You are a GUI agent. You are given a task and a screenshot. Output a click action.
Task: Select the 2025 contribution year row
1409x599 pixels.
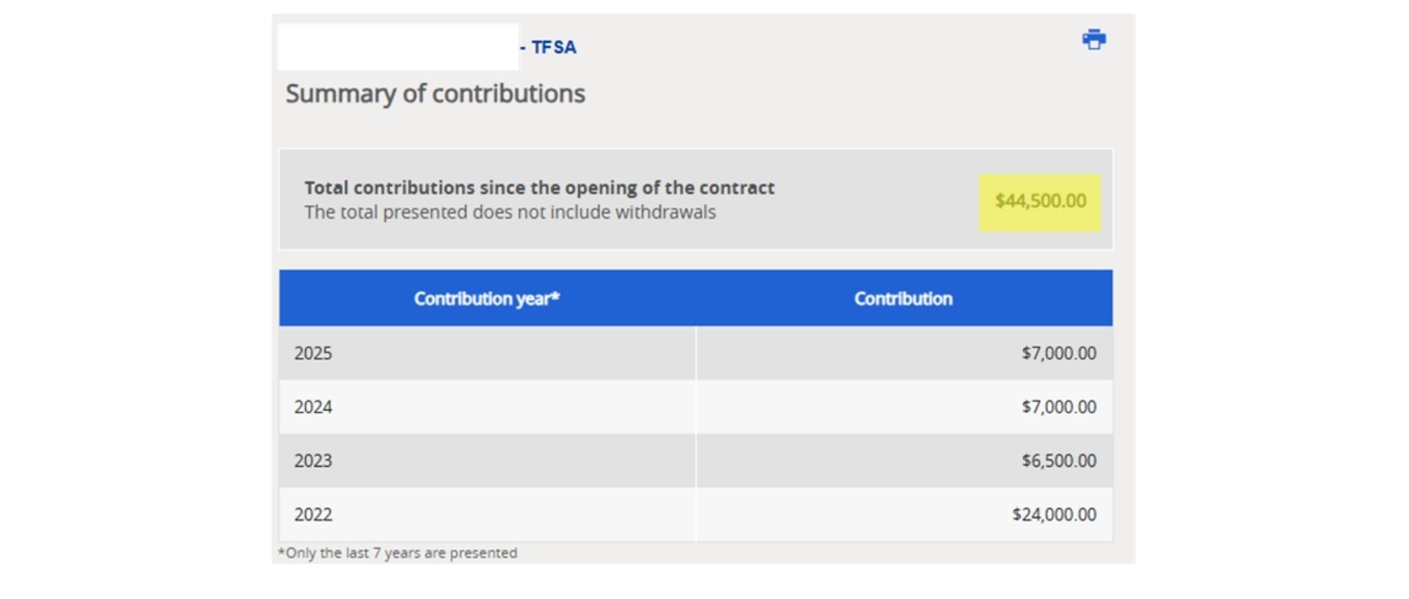pyautogui.click(x=696, y=353)
